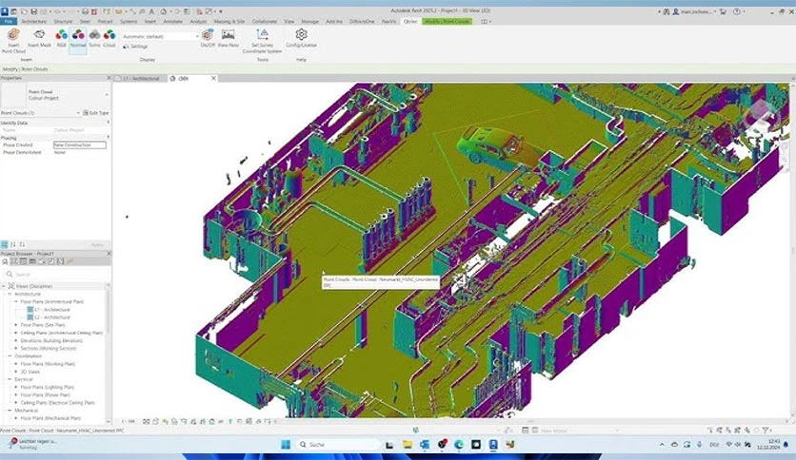This screenshot has width=796, height=460.
Task: Open the L1 - Architectural floor plan item
Action: (x=51, y=309)
